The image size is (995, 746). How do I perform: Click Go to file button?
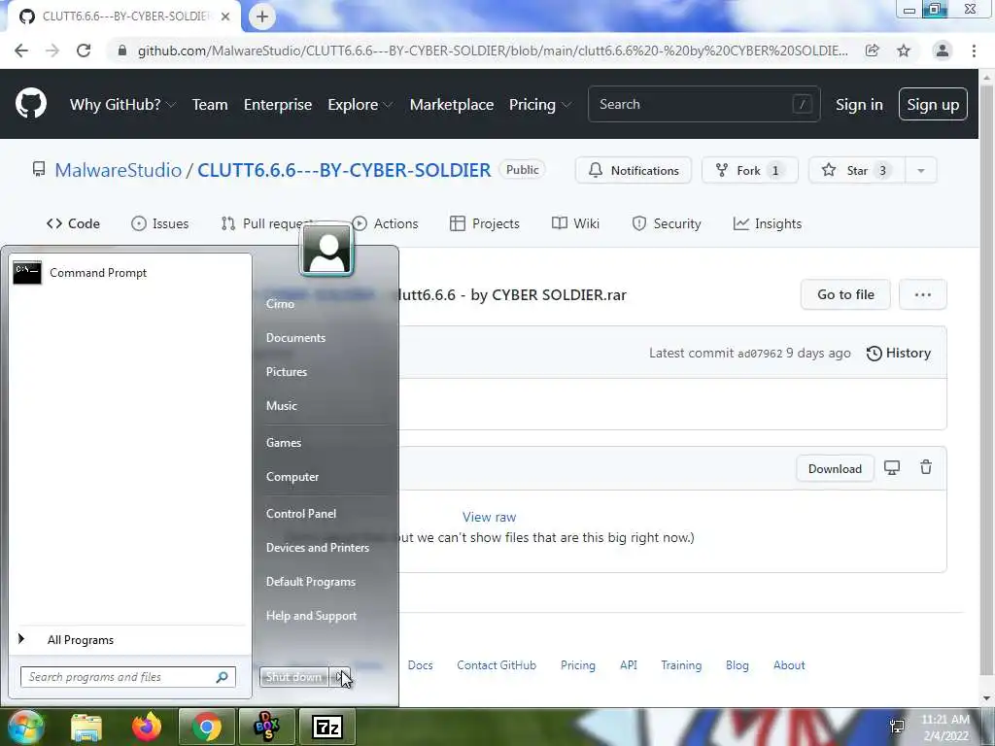tap(845, 294)
